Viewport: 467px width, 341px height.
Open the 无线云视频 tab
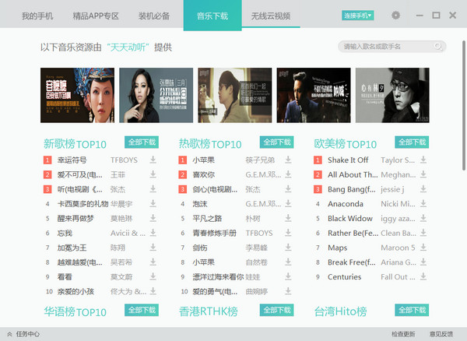[x=270, y=16]
